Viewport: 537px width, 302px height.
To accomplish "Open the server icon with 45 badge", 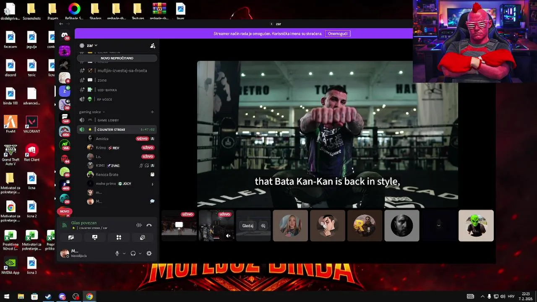I will tap(65, 172).
